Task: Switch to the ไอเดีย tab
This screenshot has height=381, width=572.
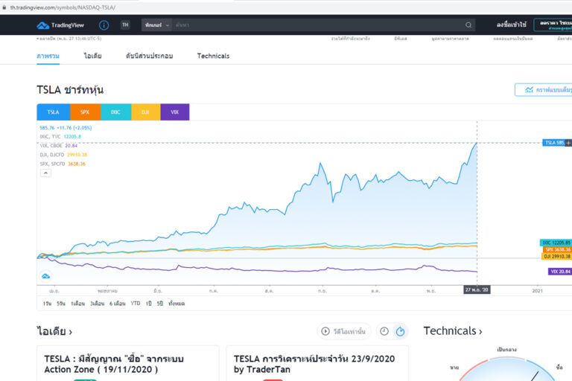Action: point(92,56)
